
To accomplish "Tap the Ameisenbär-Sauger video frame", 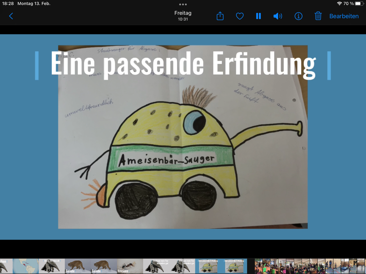I will click(183, 137).
